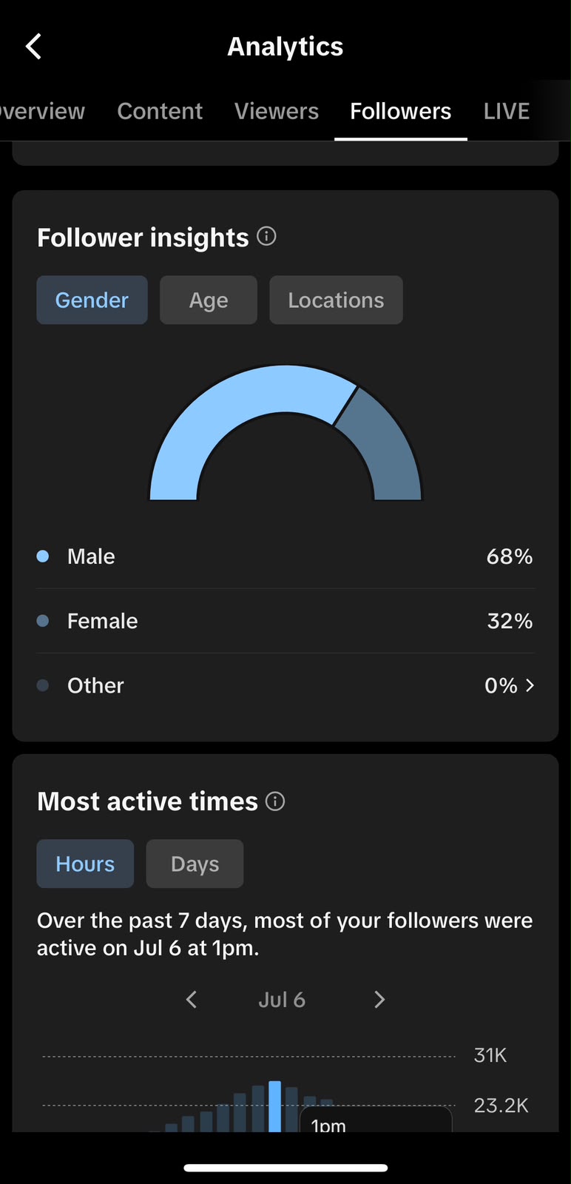Viewport: 571px width, 1184px height.
Task: Tap the Male gender row
Action: 285,556
